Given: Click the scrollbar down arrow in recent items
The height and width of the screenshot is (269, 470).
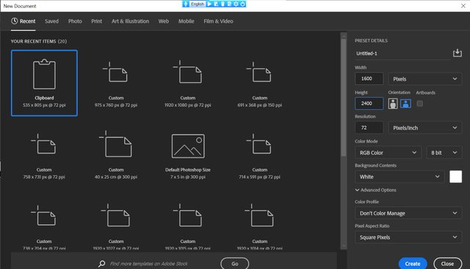Looking at the screenshot, I should pos(344,246).
